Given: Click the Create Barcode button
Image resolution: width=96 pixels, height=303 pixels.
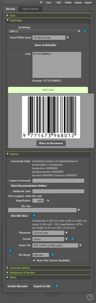Looking at the screenshot, I should (x=17, y=286).
